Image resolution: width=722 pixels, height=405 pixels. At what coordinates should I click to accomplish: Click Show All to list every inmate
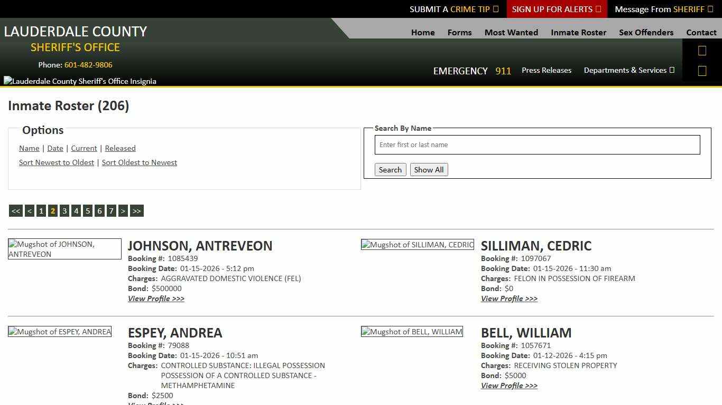pos(429,169)
